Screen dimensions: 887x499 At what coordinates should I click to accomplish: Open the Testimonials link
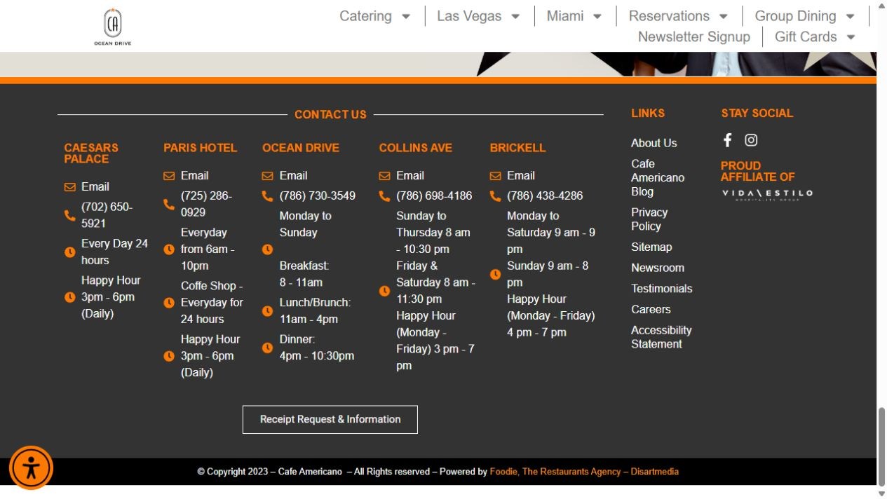[x=661, y=289]
